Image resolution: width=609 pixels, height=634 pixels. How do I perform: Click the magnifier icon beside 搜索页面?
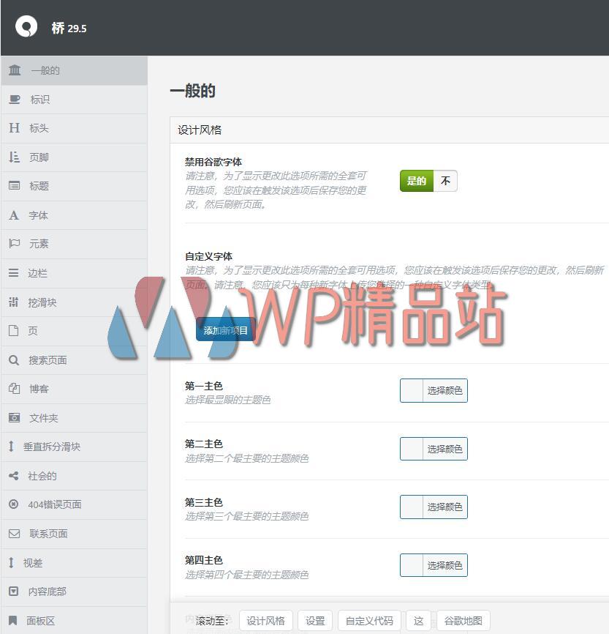point(14,360)
